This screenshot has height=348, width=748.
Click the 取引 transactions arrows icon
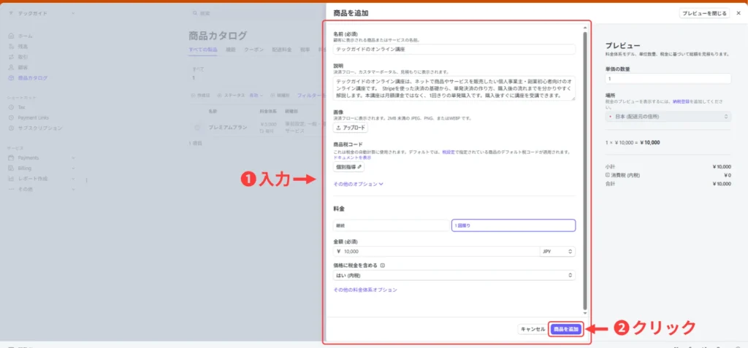tap(12, 57)
